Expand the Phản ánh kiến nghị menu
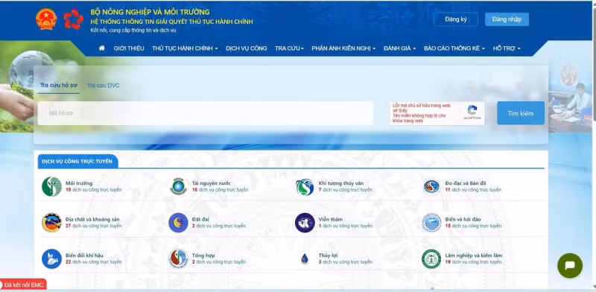Screen dimensions: 596x292 343,48
